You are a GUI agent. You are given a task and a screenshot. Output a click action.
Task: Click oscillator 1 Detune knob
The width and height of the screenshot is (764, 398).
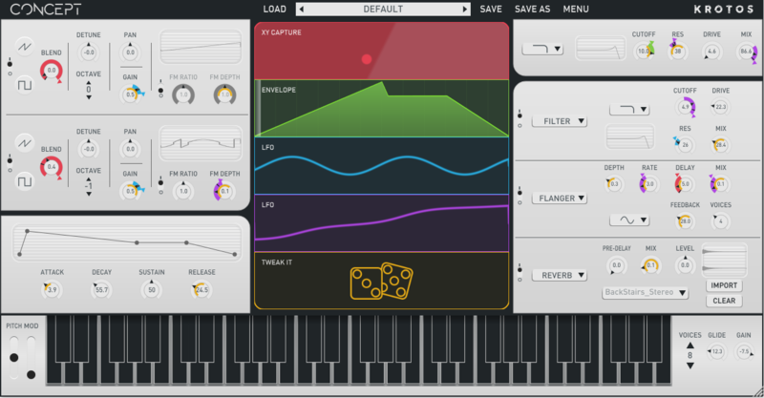pyautogui.click(x=89, y=52)
